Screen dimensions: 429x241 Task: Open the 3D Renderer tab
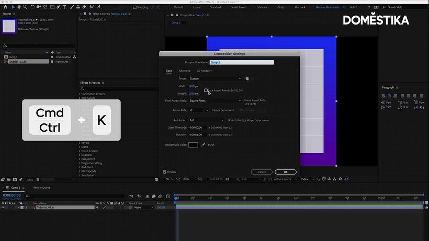point(205,71)
